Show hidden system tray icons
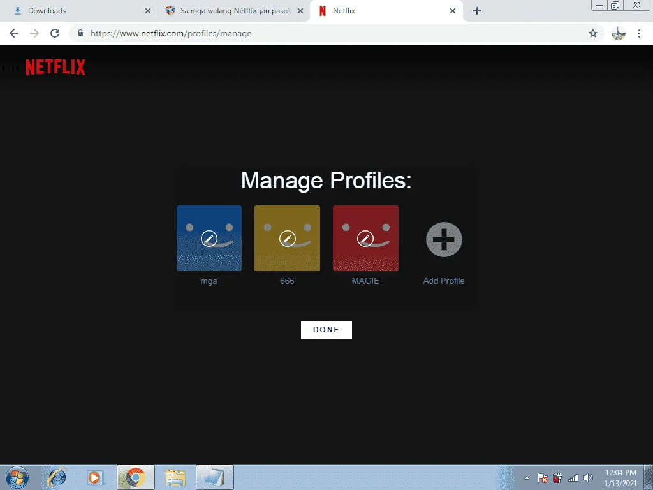Viewport: 653px width, 490px height. (527, 478)
